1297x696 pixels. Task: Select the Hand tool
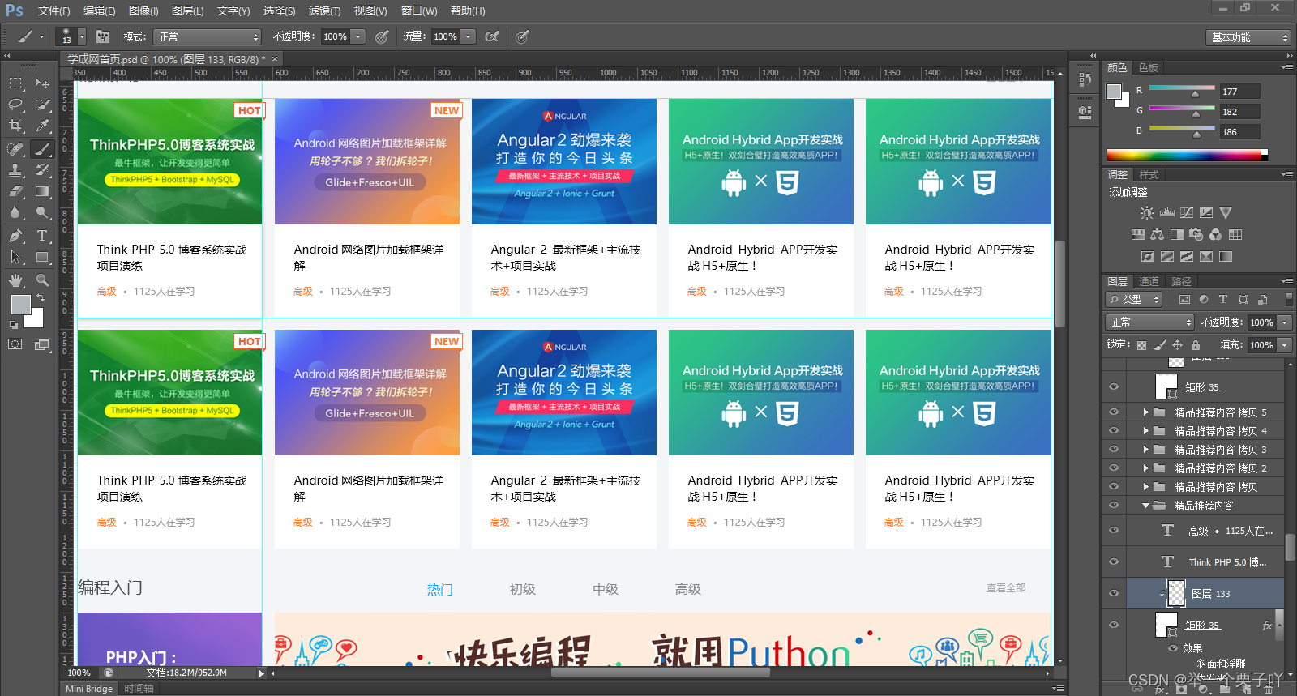[x=15, y=280]
